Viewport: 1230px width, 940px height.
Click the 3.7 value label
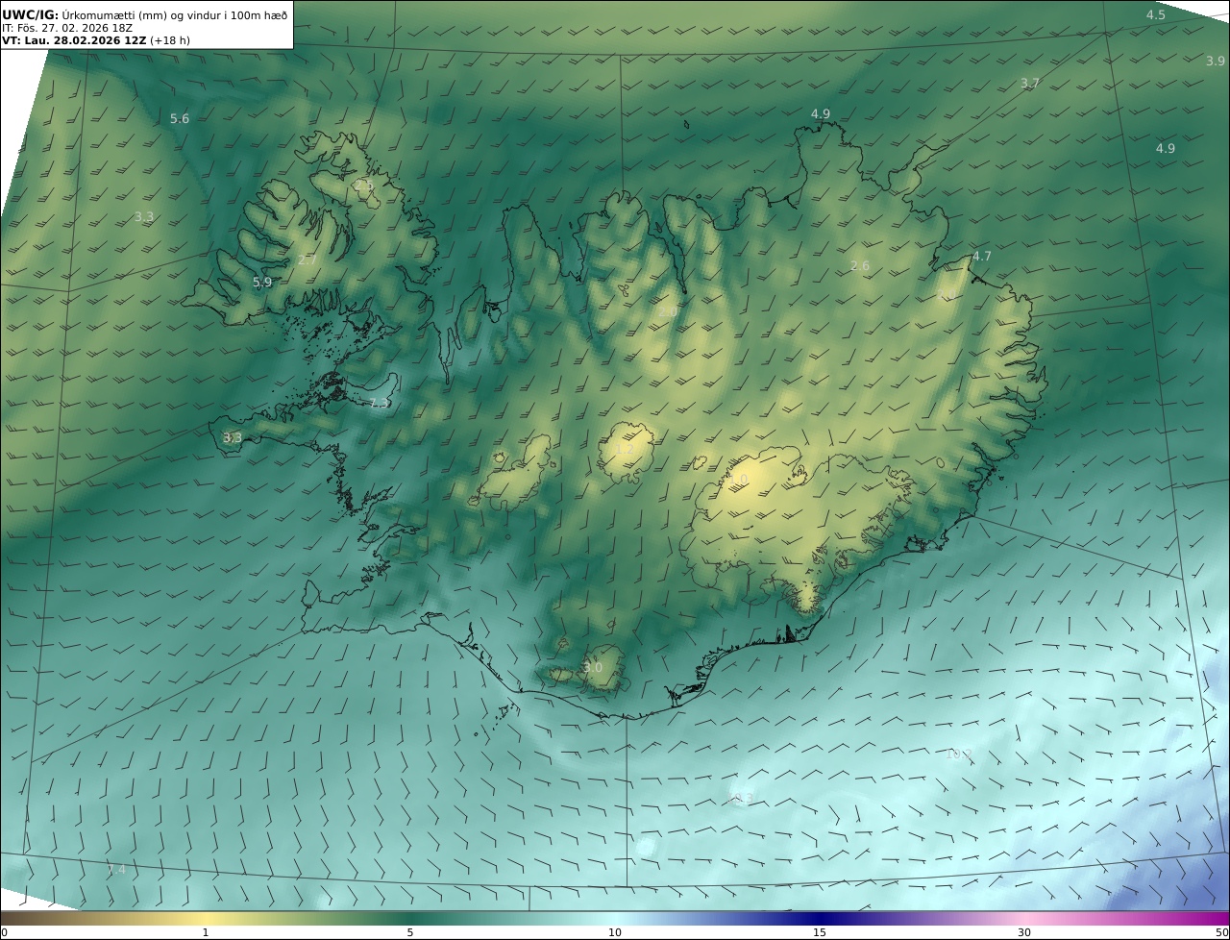coord(1029,84)
